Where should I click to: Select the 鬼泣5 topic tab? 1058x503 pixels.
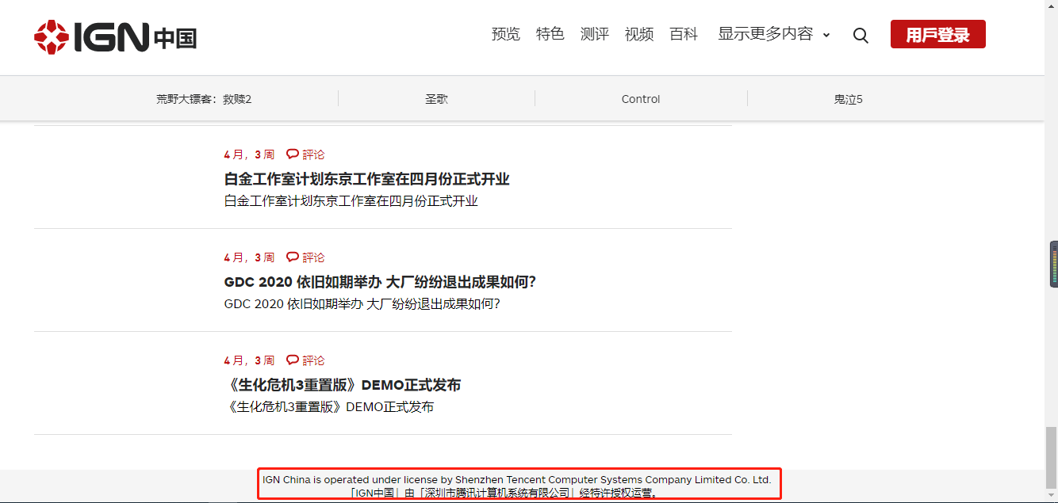848,99
